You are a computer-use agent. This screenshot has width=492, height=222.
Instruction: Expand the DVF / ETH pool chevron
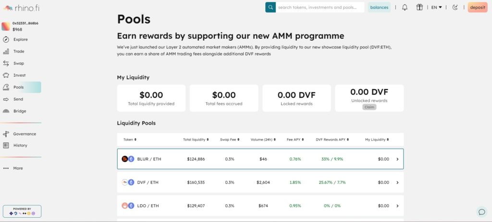click(x=397, y=183)
